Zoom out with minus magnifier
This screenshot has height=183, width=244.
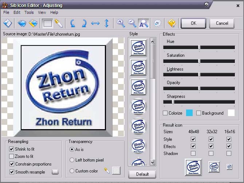tap(132, 24)
